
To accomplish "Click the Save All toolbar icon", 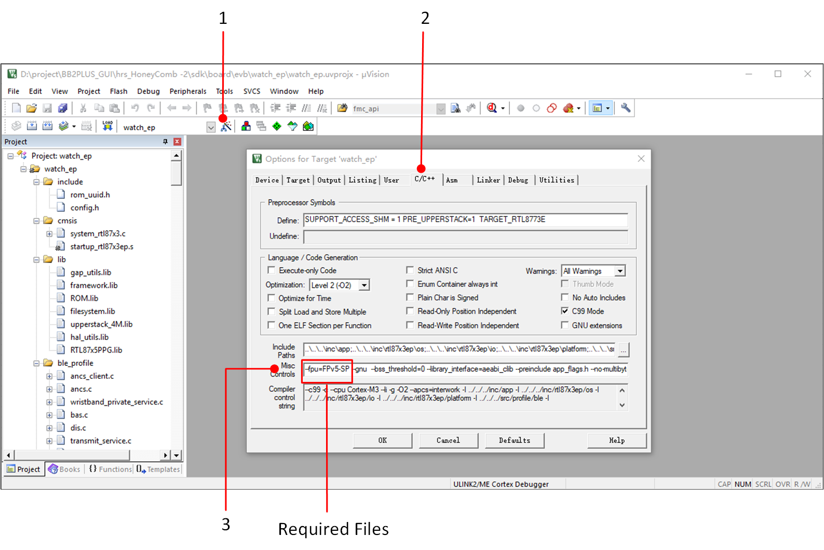I will 63,108.
